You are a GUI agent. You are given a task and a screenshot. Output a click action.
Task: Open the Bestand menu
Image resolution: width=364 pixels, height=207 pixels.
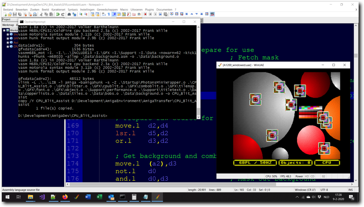click(x=8, y=9)
